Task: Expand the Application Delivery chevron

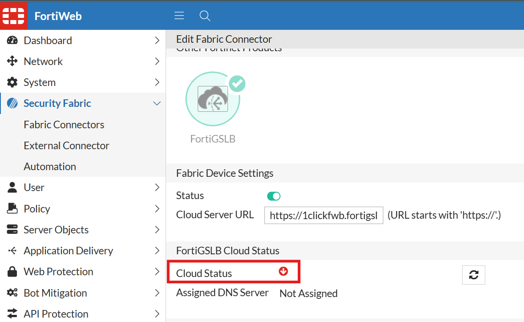Action: (157, 250)
